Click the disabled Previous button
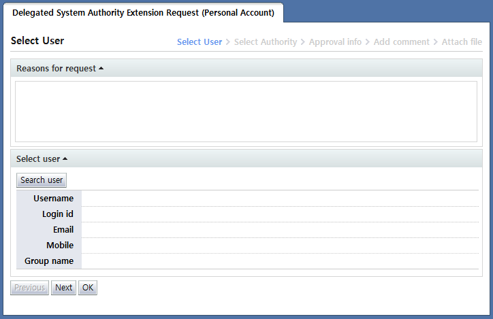The height and width of the screenshot is (319, 493). click(29, 288)
